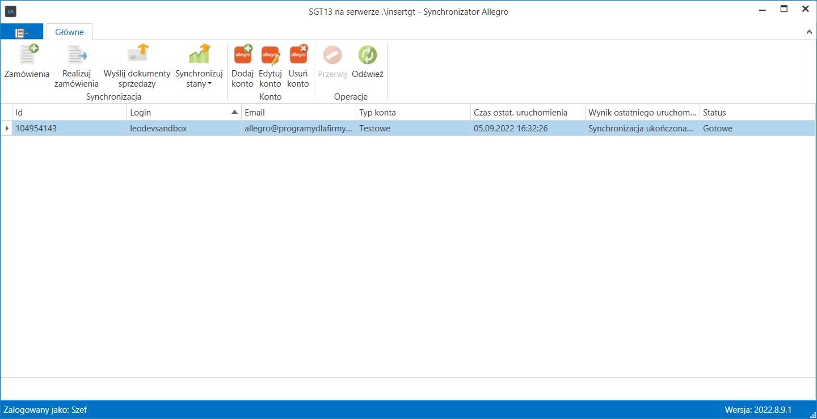This screenshot has width=817, height=419.
Task: Open the blue application menu dropdown
Action: [22, 32]
